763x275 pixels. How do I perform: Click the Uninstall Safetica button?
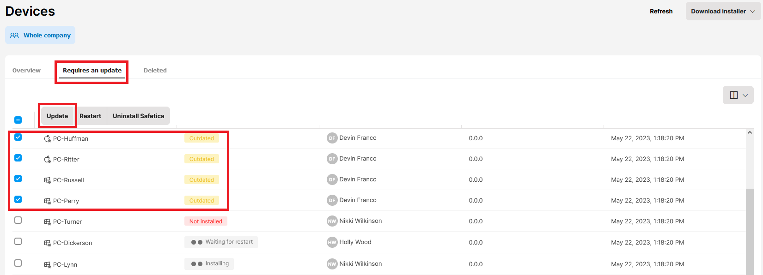[x=138, y=116]
